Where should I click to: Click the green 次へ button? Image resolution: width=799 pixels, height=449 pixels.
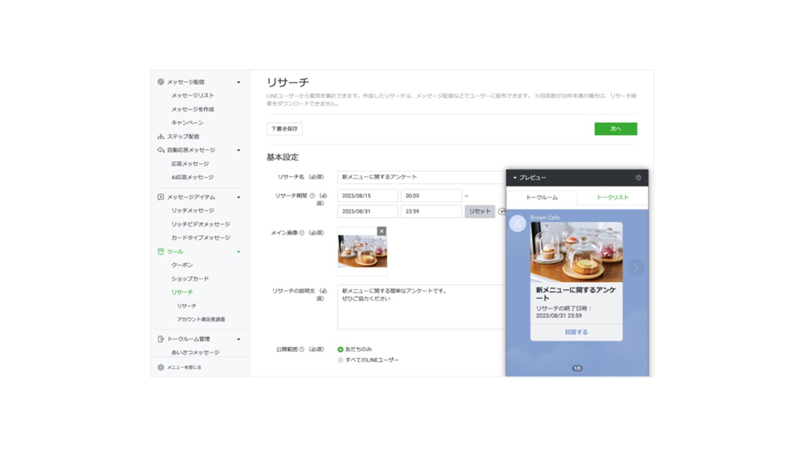pos(615,128)
